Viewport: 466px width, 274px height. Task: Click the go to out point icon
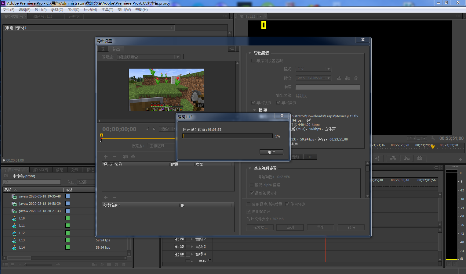click(377, 158)
